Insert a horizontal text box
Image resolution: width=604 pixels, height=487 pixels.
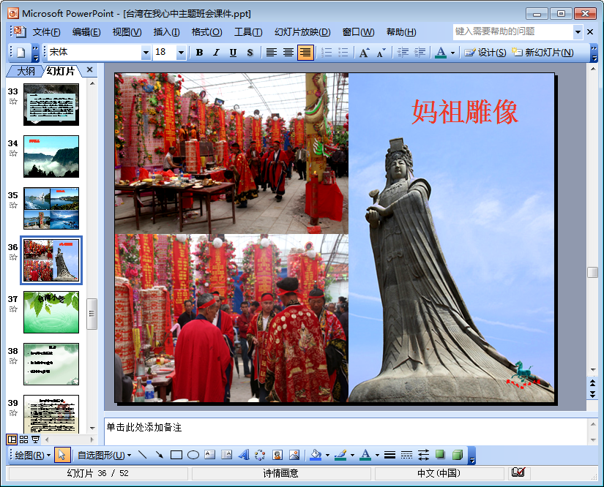coord(210,455)
